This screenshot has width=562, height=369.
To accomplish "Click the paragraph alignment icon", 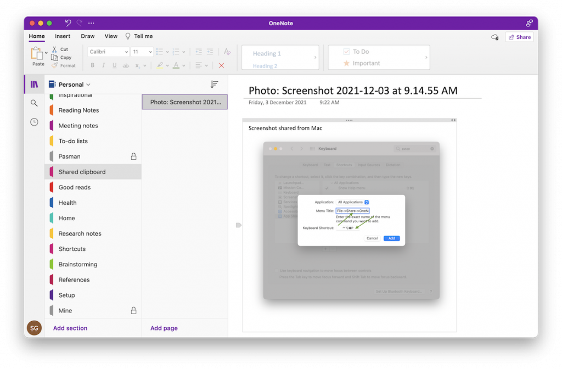I will click(x=199, y=65).
